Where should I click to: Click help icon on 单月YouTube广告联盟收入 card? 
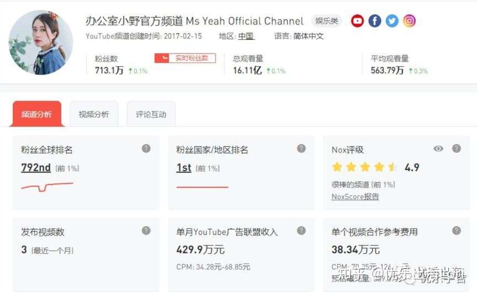click(x=301, y=231)
